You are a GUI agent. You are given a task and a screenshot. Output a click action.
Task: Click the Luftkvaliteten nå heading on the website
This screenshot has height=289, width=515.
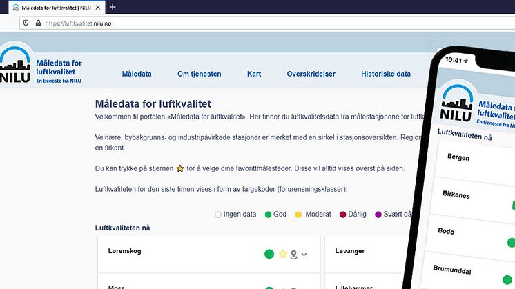click(122, 228)
